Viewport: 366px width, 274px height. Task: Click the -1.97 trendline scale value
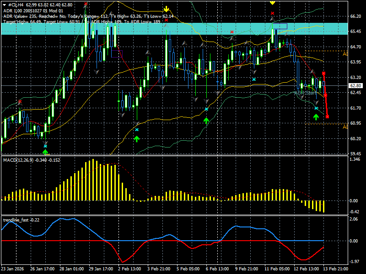355,262
